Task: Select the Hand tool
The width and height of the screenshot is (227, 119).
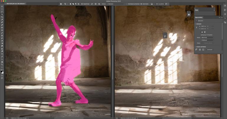Action: click(2, 62)
